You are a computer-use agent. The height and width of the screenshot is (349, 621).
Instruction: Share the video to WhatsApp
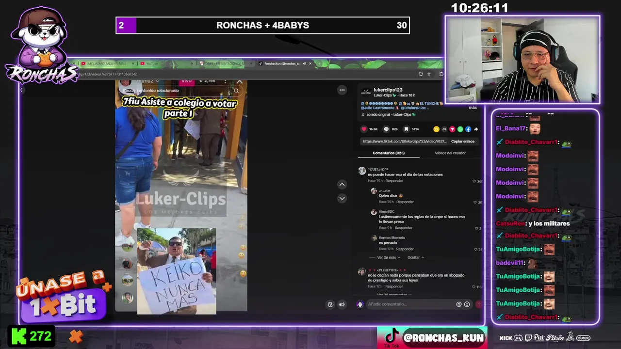tap(460, 129)
